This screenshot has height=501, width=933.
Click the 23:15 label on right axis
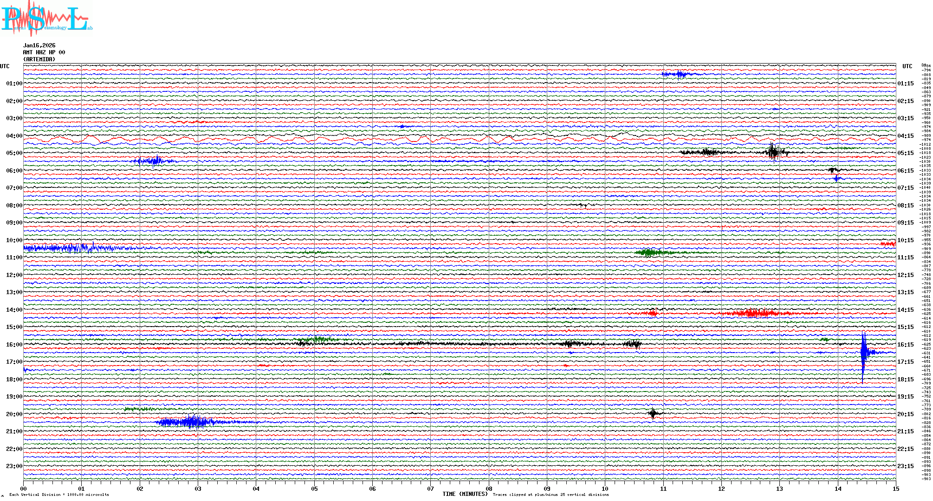(905, 466)
